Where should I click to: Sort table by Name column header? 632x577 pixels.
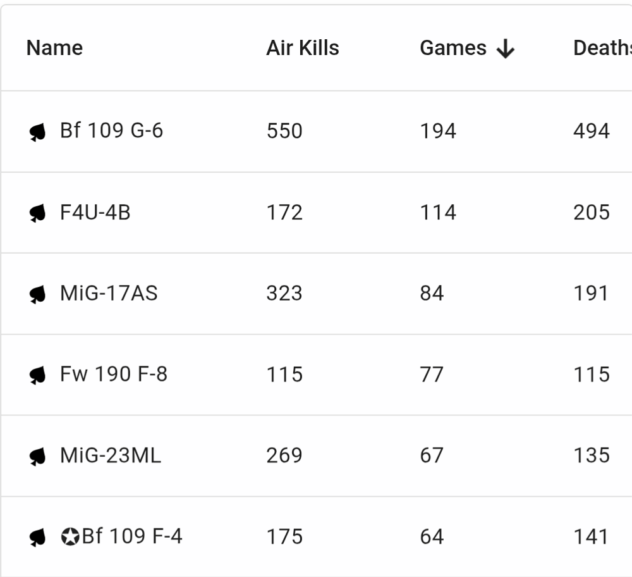[x=54, y=48]
